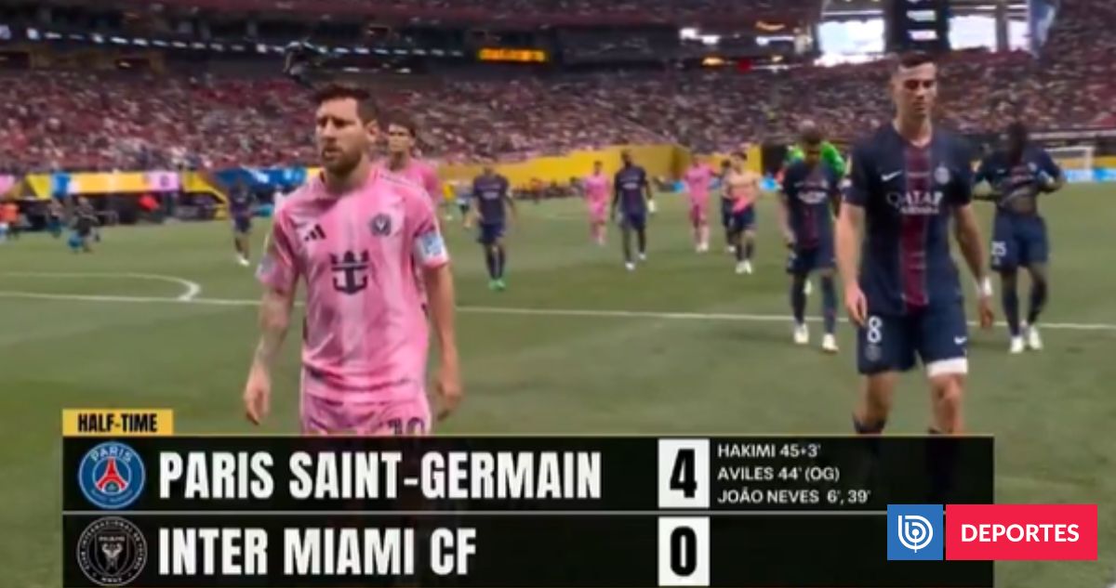
Task: Click the Royal Caribbean sponsor logo on jersey
Action: [351, 271]
